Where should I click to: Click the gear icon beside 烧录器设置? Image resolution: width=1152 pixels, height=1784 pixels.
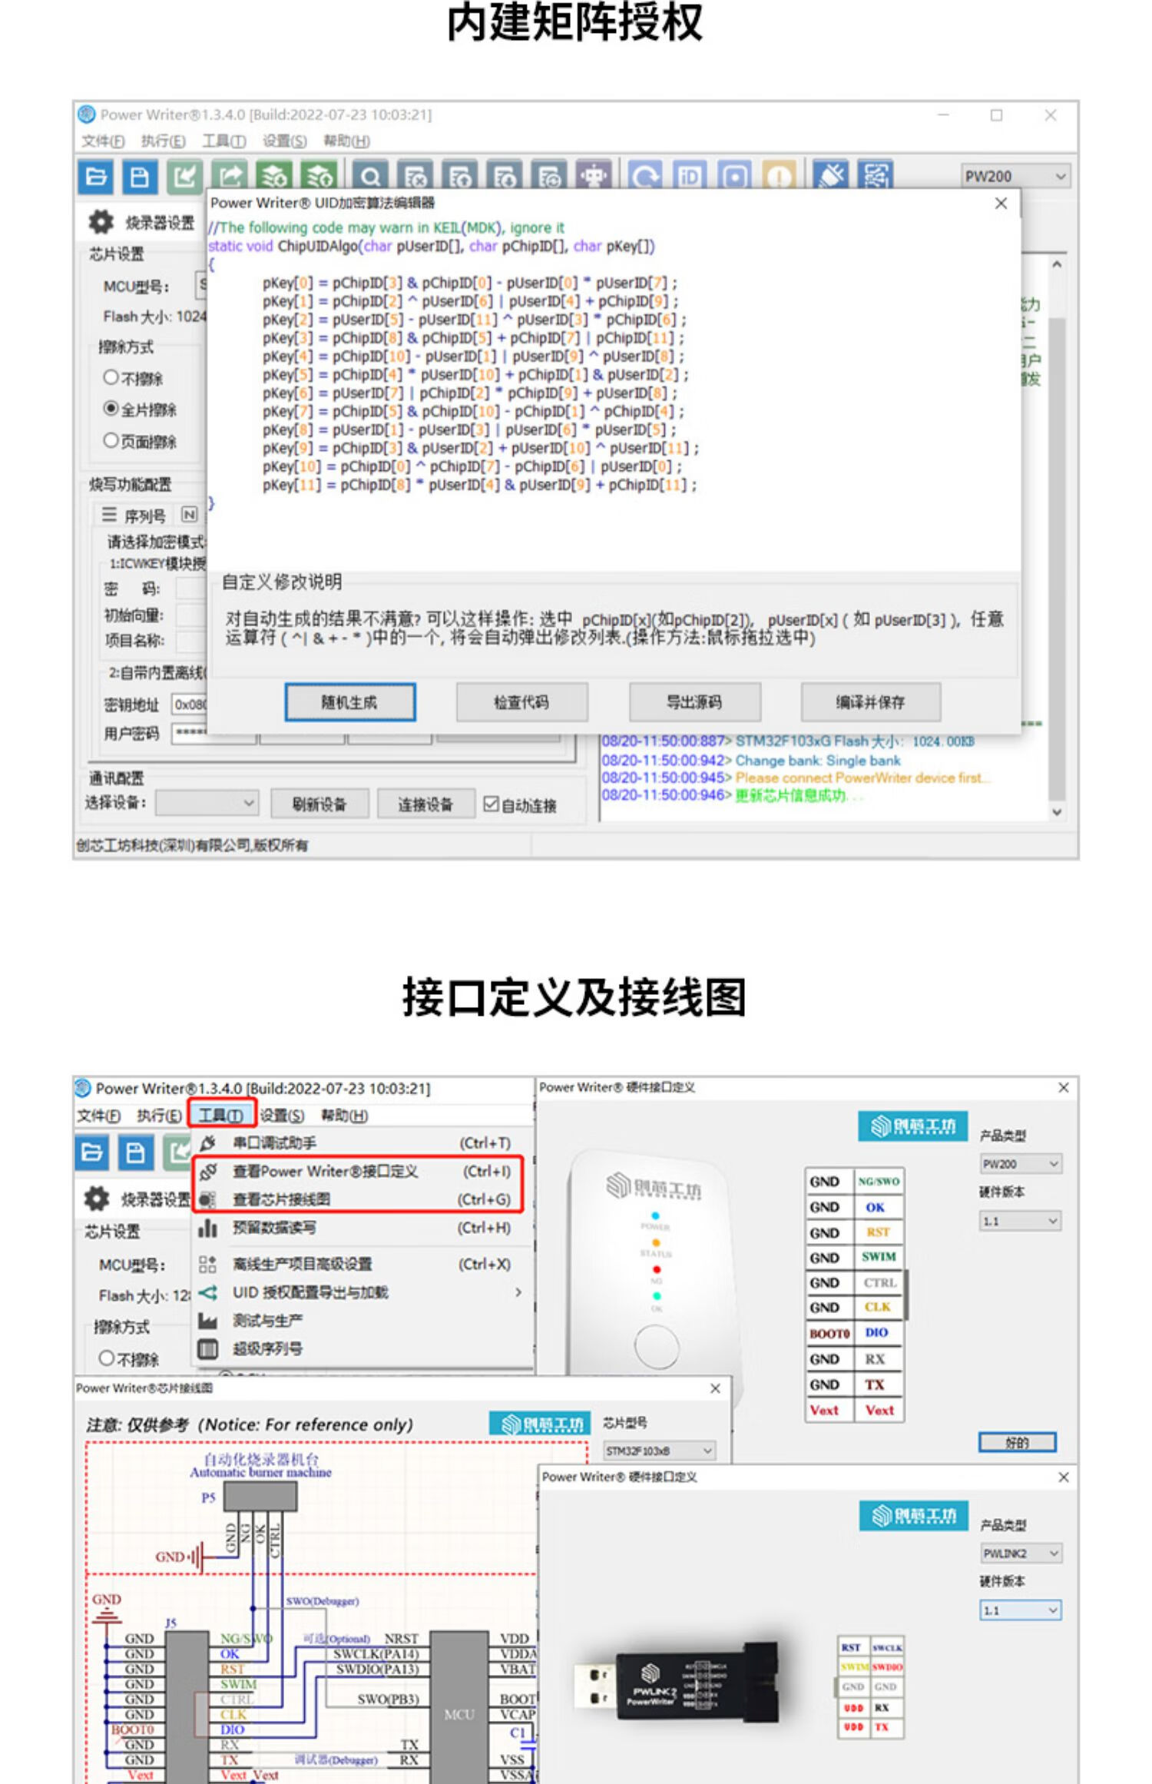(x=101, y=222)
